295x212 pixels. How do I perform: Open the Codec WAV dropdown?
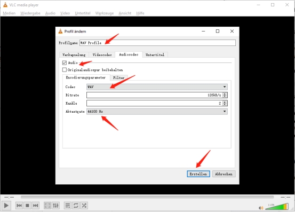[x=157, y=87]
